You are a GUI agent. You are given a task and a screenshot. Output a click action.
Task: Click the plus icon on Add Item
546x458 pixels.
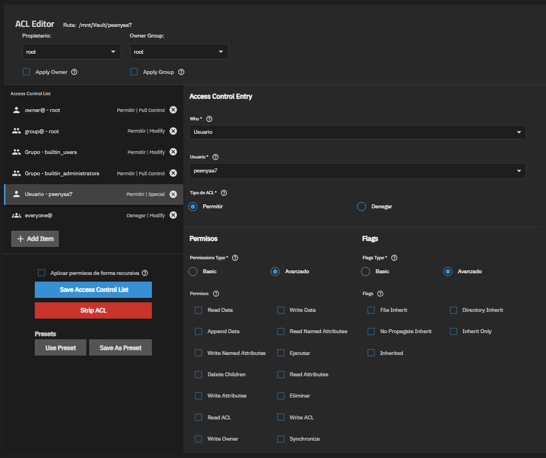point(20,239)
